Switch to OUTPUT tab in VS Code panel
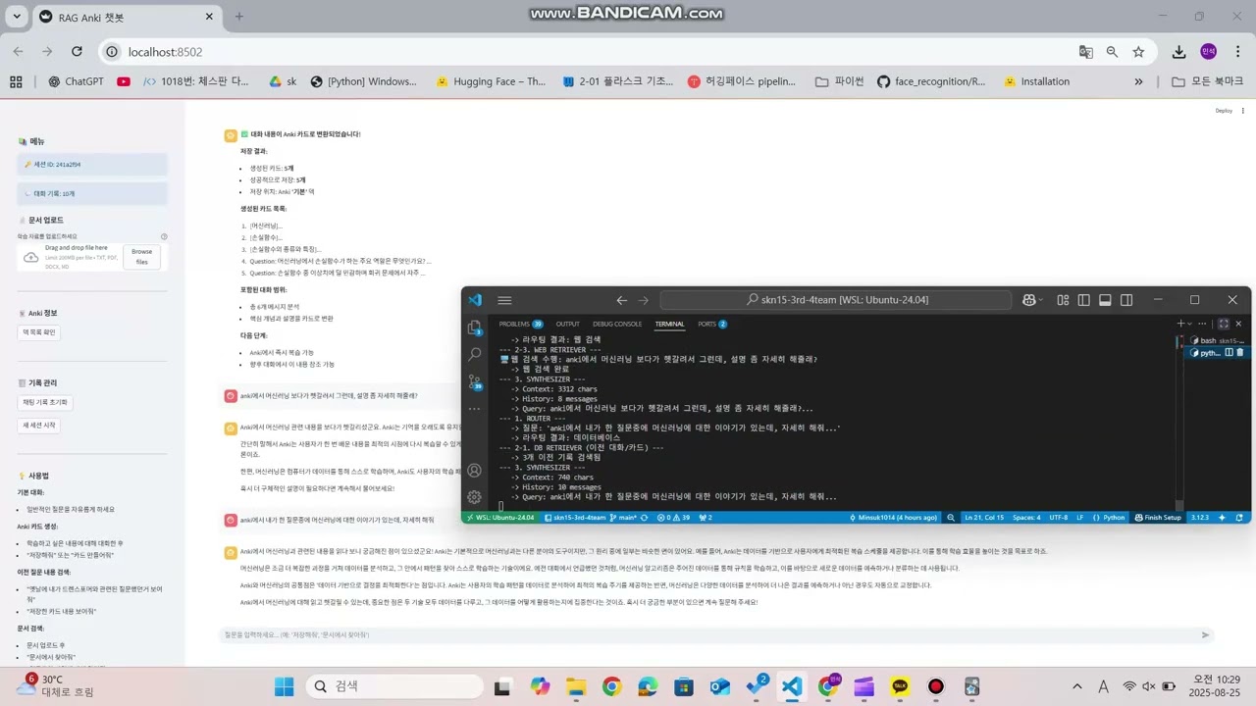Viewport: 1256px width, 706px height. [567, 324]
